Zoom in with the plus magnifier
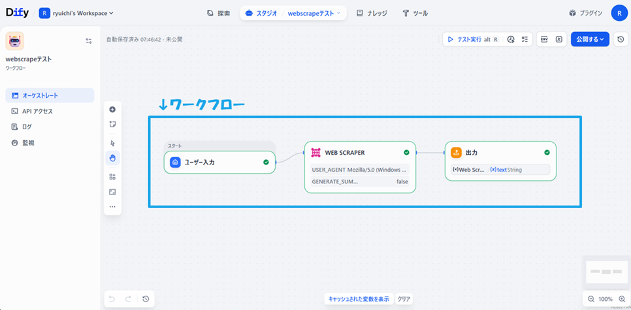The width and height of the screenshot is (631, 310). click(x=621, y=299)
